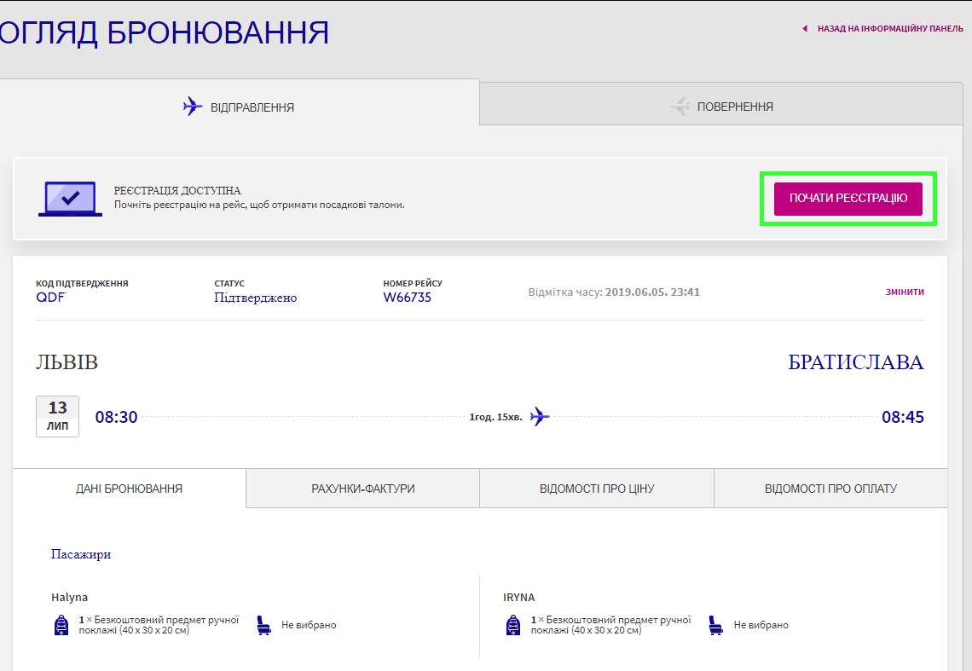
Task: Click the back arrow icon near НАЗАД НА ІНФОРМАЦІЙНУ ПАНЕЛЬ
Action: (x=805, y=28)
